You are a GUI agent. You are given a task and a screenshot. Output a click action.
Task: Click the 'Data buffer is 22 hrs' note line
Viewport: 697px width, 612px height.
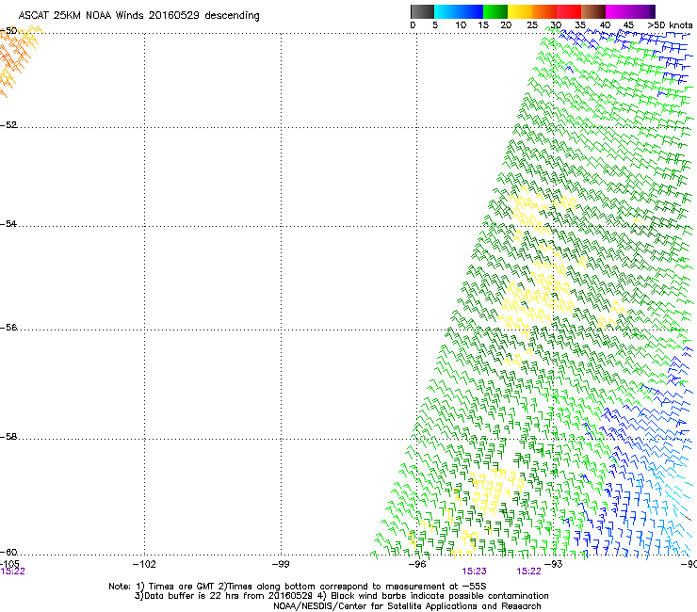tap(341, 596)
